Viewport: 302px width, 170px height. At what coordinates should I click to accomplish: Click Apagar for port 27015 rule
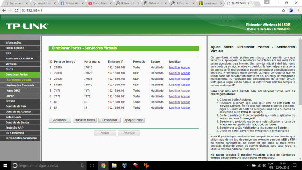point(185,67)
